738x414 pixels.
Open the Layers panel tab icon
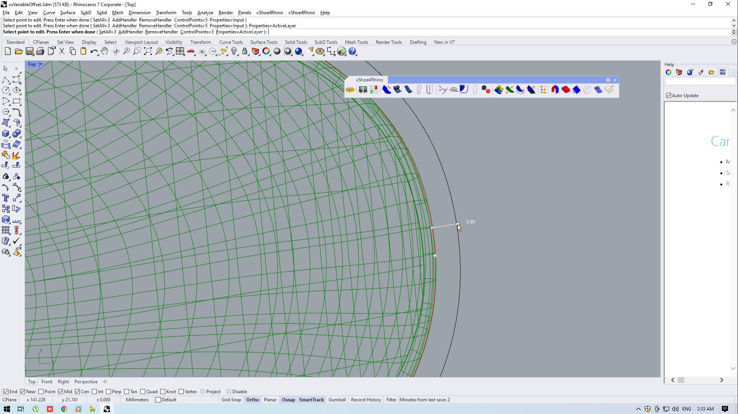679,72
